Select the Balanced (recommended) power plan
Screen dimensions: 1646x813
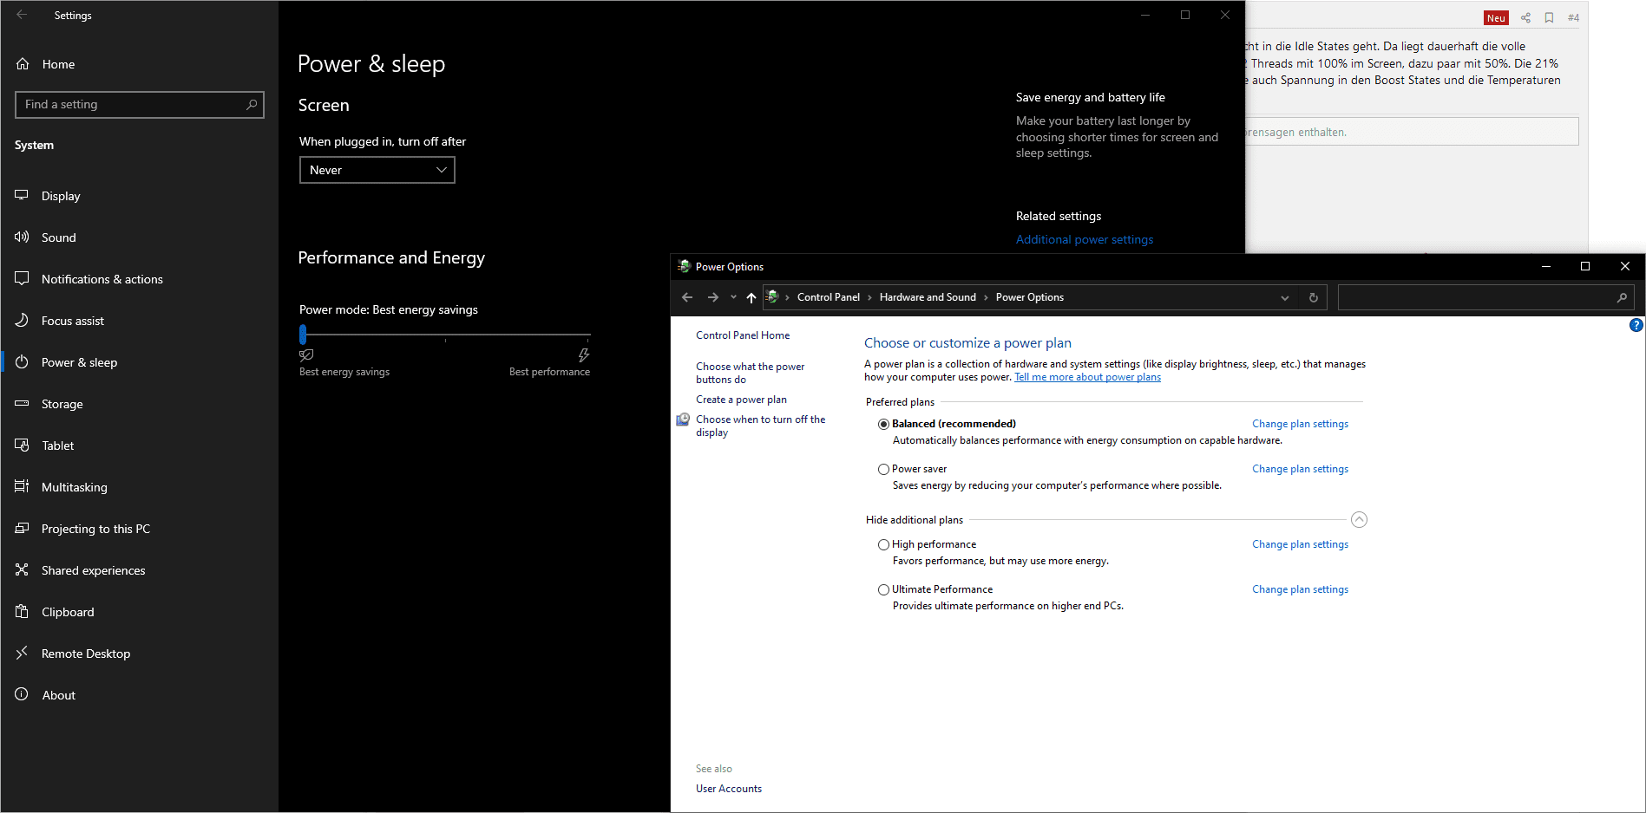[883, 424]
